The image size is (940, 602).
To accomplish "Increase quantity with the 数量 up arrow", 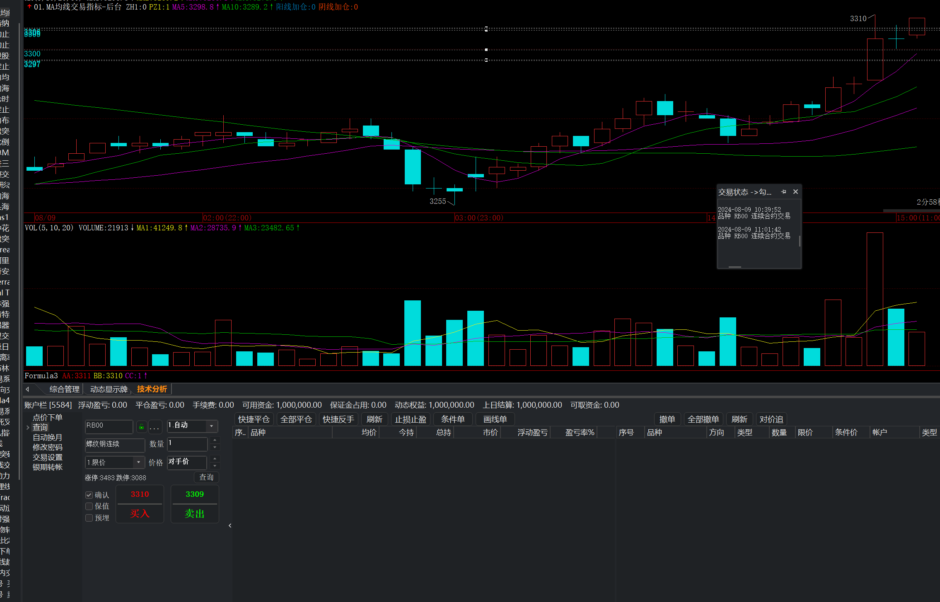I will click(x=215, y=440).
